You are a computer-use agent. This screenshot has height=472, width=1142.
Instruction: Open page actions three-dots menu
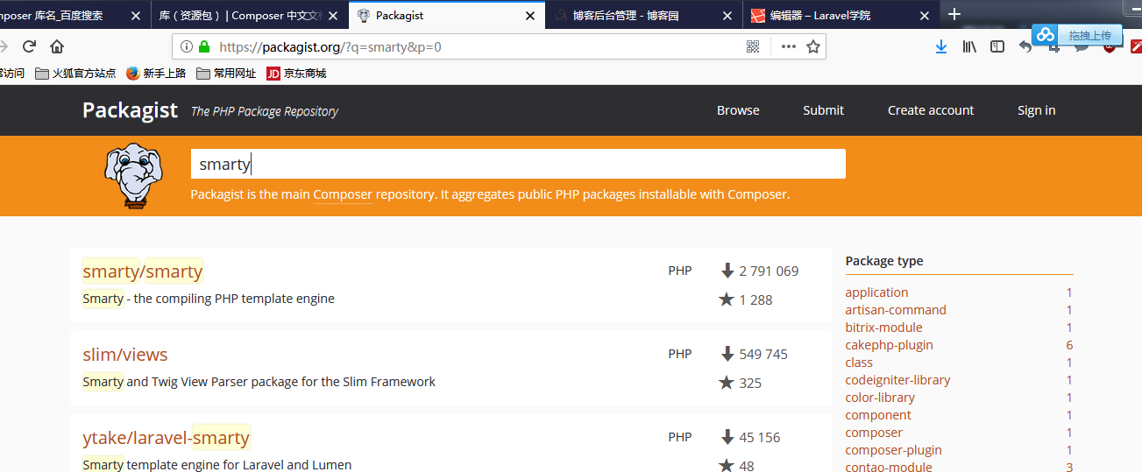coord(789,46)
